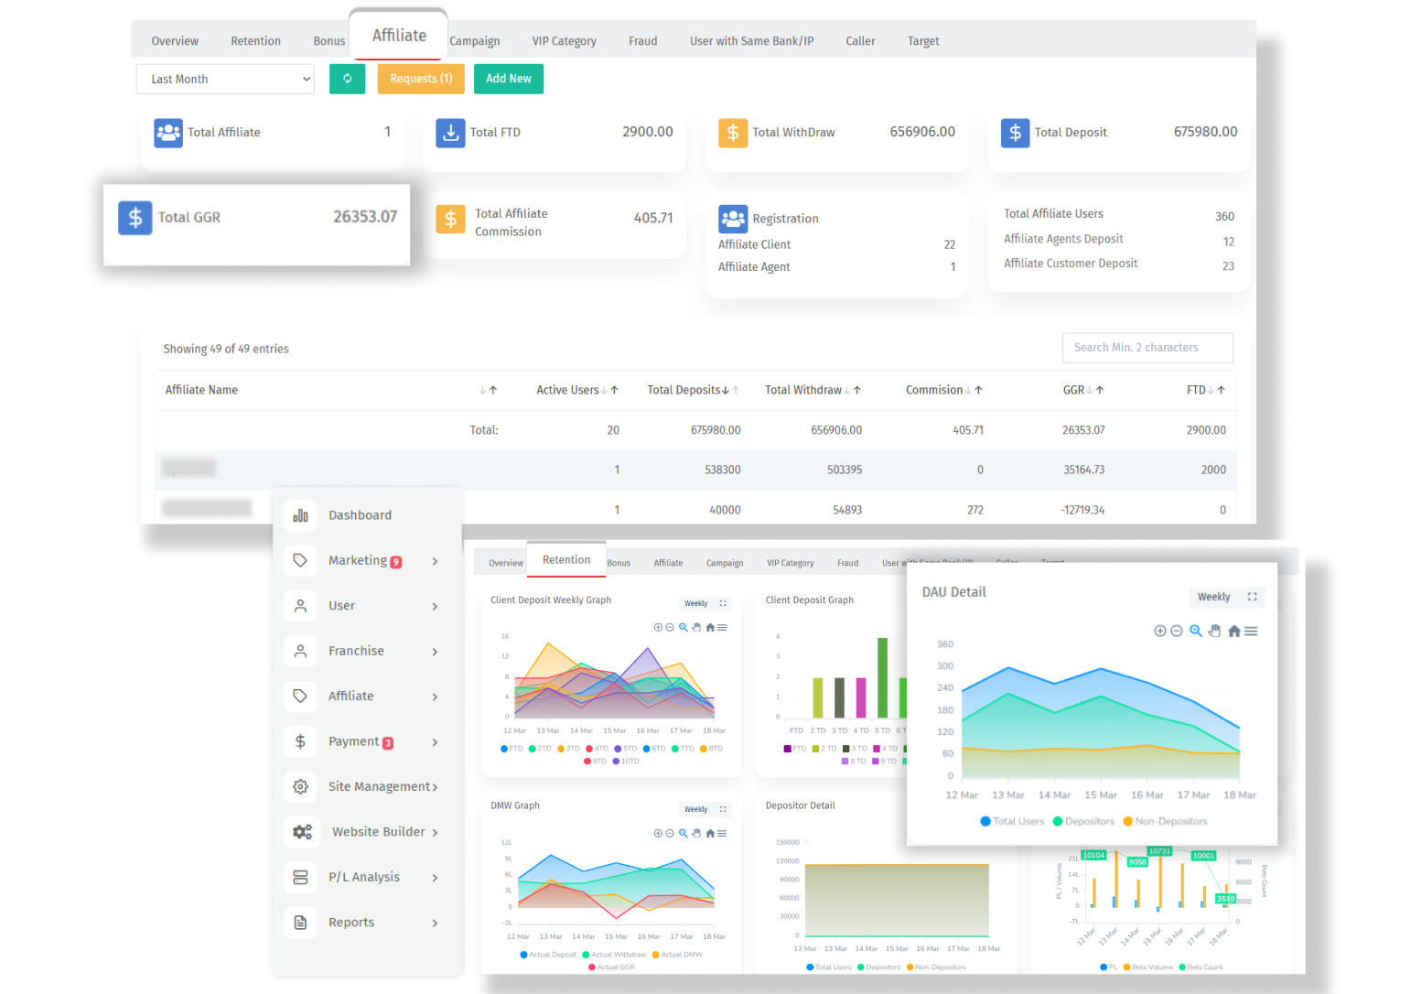Image resolution: width=1411 pixels, height=994 pixels.
Task: Expand the Payment sidebar submenu arrow
Action: coord(435,742)
